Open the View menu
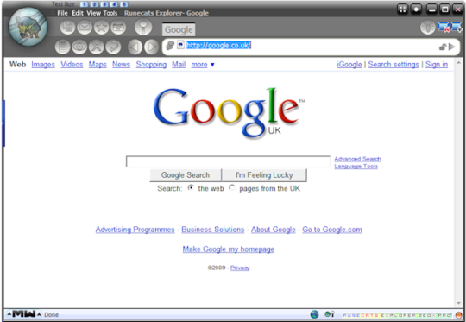The width and height of the screenshot is (466, 322). [93, 13]
